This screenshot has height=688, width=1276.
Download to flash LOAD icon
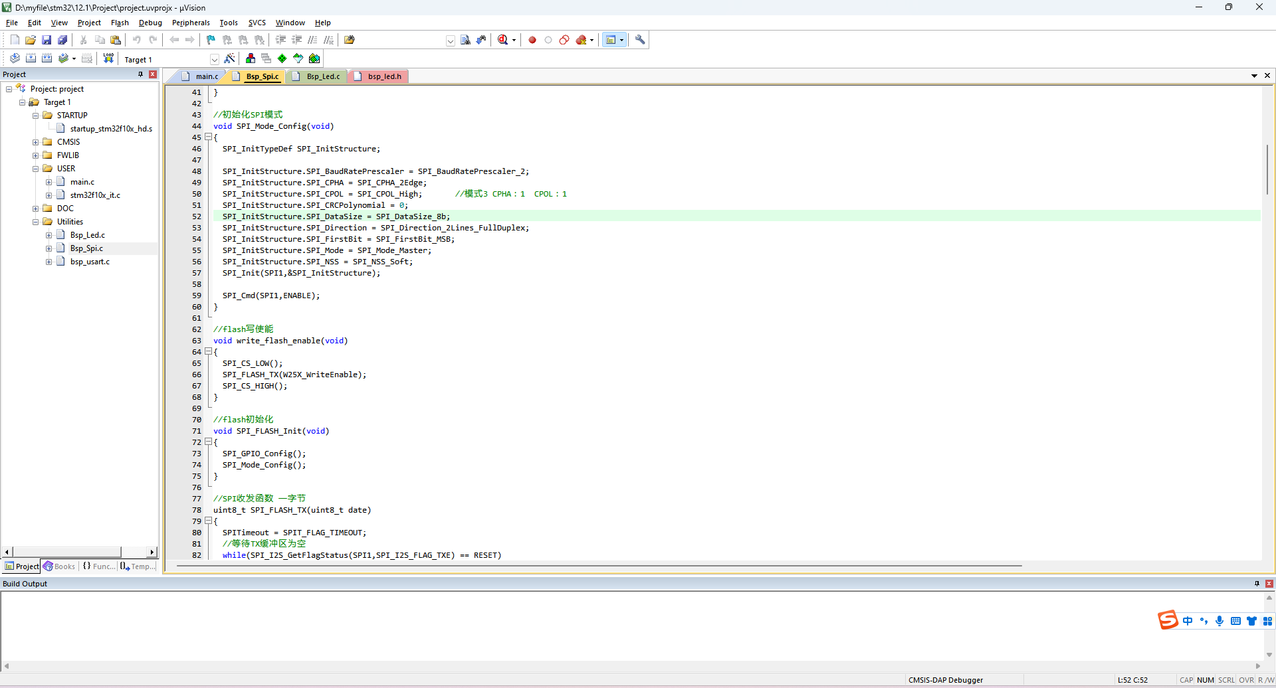108,58
